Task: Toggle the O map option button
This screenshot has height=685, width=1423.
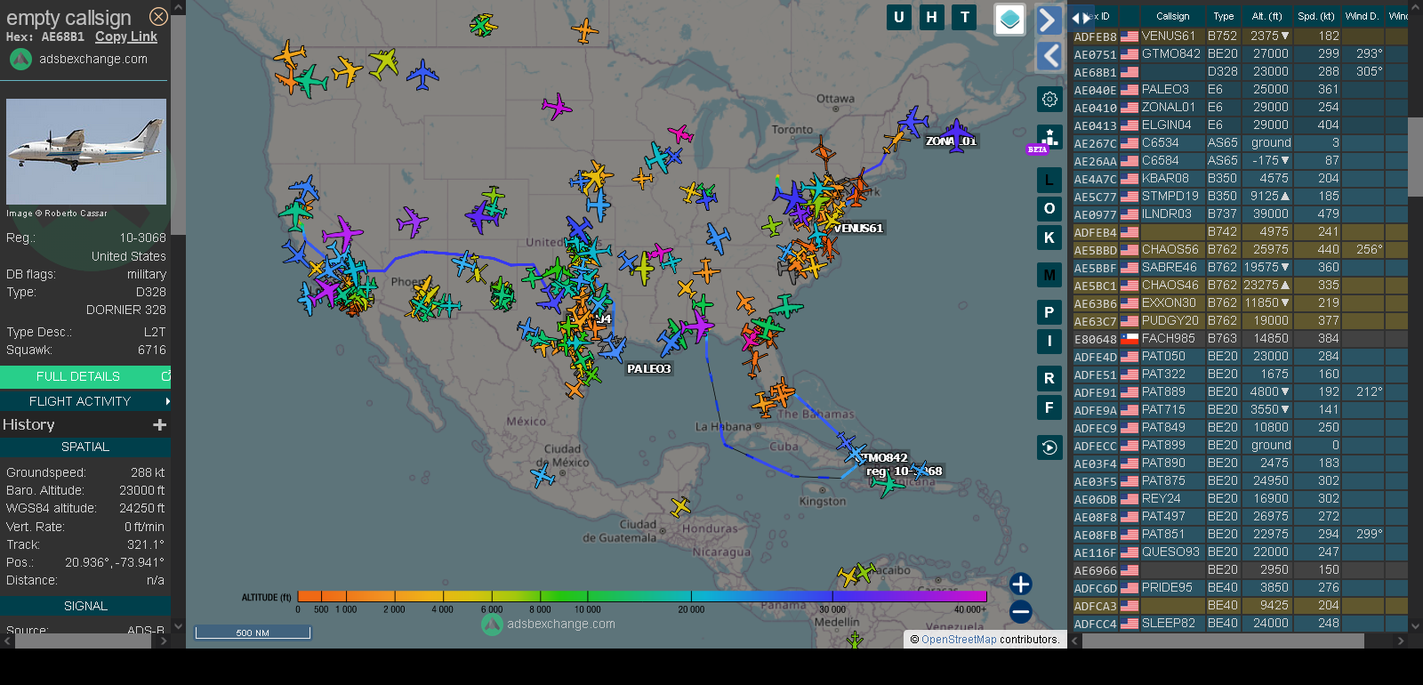Action: tap(1049, 208)
